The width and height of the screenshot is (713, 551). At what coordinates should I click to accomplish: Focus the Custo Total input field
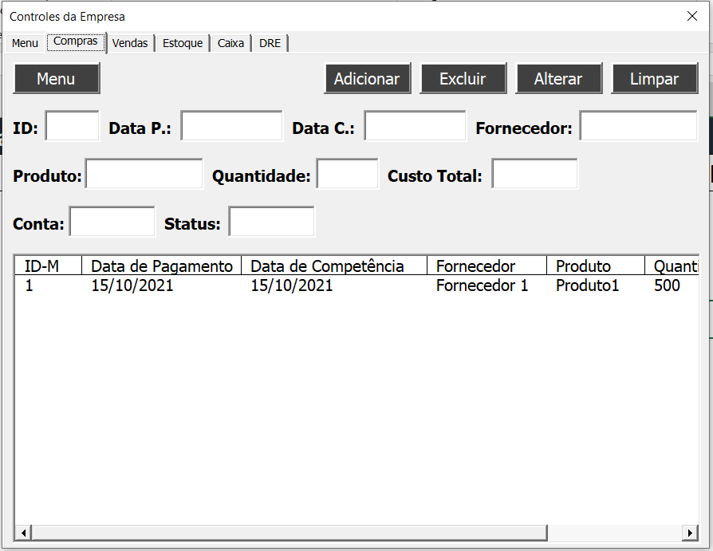point(534,174)
